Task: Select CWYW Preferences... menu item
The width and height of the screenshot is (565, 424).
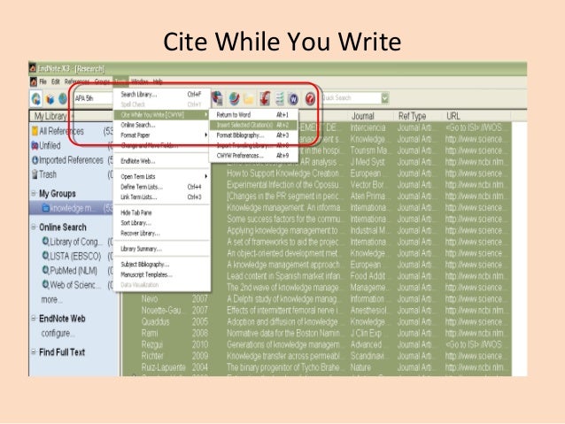Action: pos(253,156)
